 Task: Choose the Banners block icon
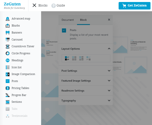[x=7, y=32]
